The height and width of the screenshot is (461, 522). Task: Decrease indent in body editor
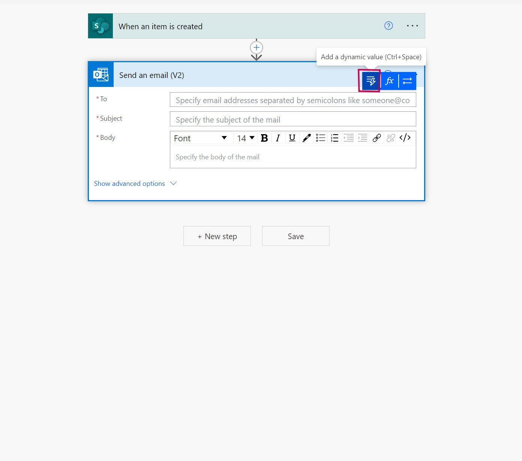pyautogui.click(x=363, y=138)
